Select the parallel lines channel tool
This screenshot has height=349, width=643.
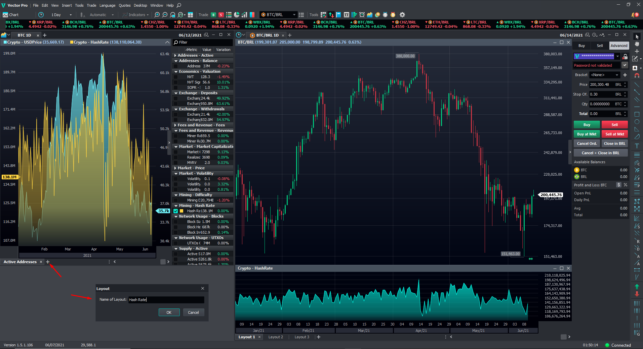point(637,100)
